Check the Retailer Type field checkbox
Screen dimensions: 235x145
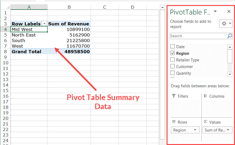172,60
